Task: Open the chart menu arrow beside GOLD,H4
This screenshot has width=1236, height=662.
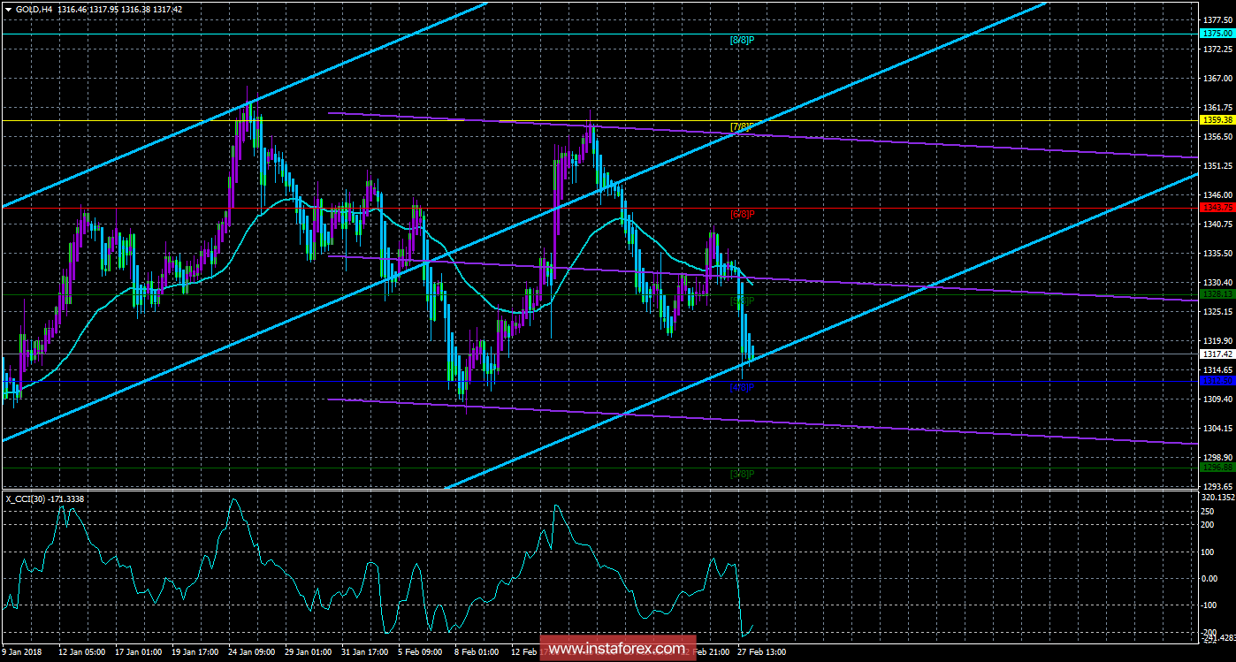Action: pos(8,9)
